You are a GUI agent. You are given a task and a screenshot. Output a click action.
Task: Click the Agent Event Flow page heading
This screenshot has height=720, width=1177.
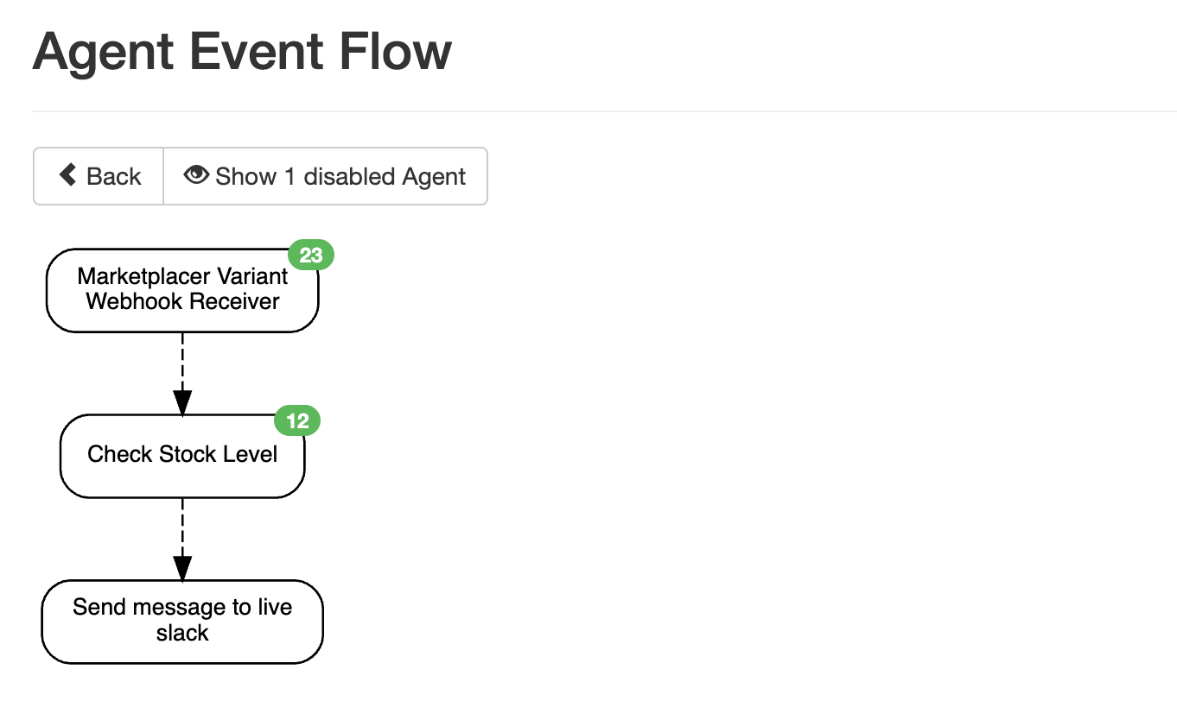[242, 52]
